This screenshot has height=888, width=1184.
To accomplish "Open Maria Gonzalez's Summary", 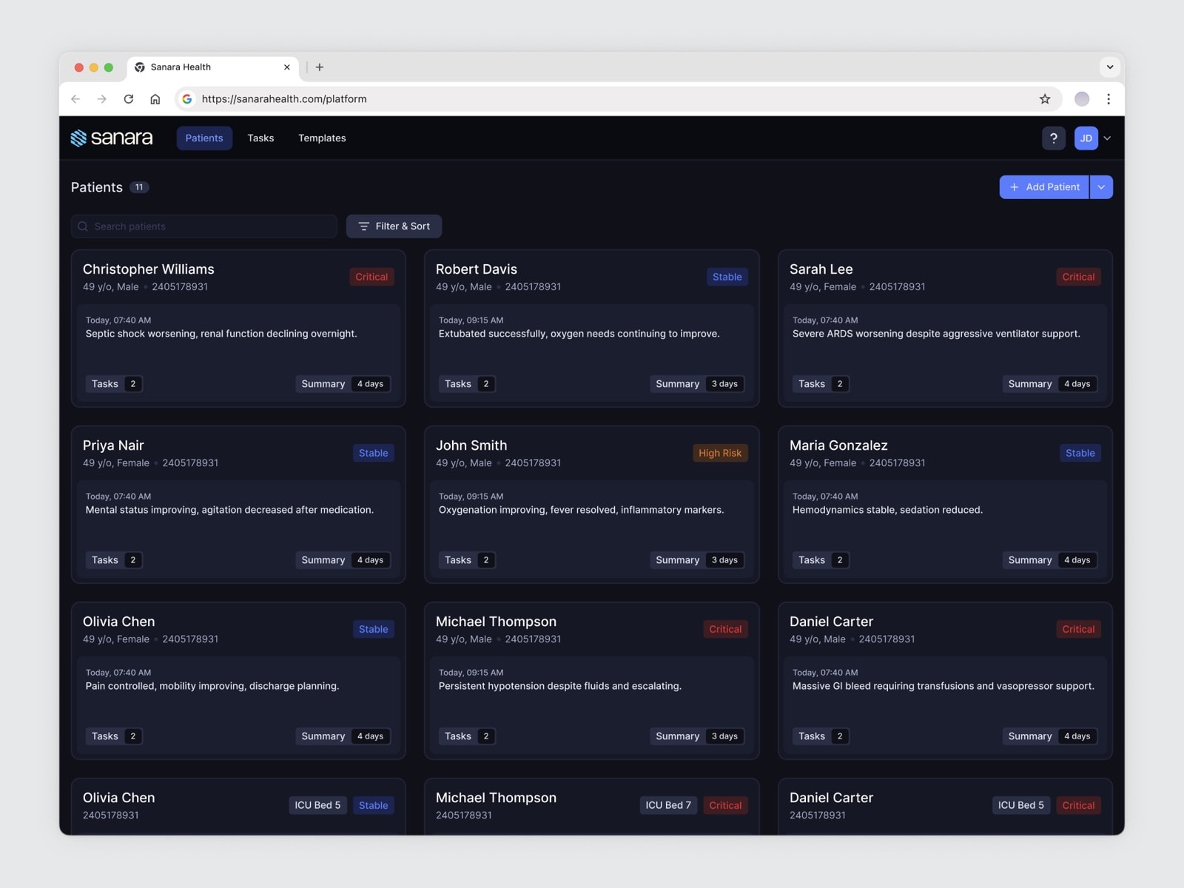I will (x=1049, y=560).
